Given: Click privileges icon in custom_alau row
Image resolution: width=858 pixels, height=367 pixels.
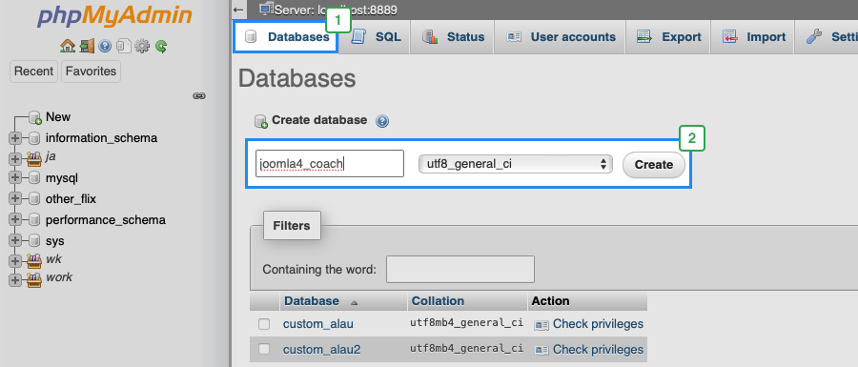Looking at the screenshot, I should (x=541, y=325).
